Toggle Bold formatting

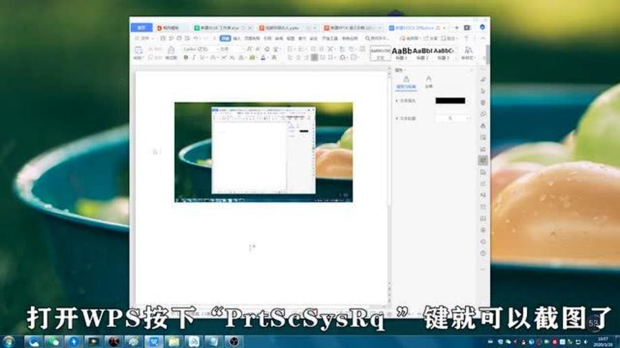click(185, 58)
